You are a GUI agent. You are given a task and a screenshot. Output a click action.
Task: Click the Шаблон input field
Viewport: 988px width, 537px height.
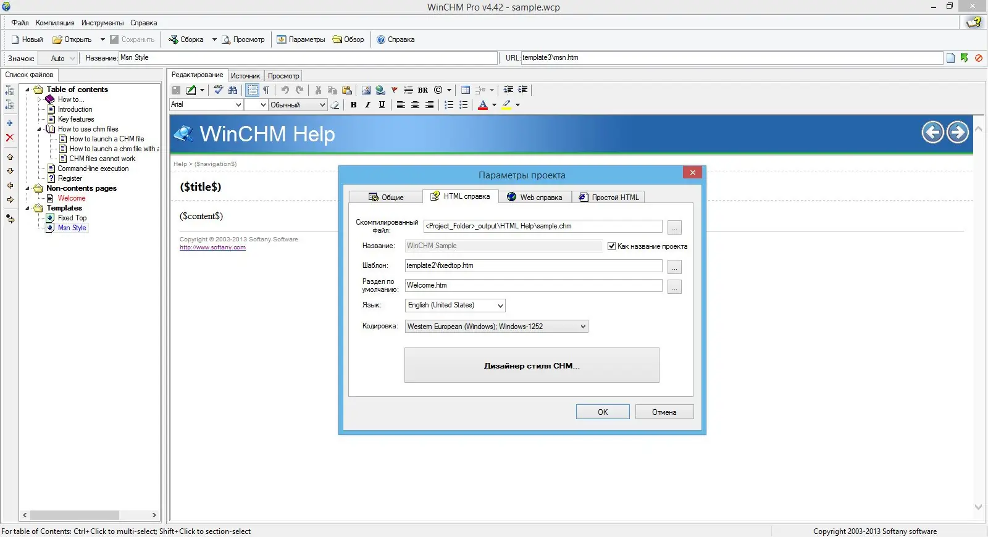click(x=534, y=266)
